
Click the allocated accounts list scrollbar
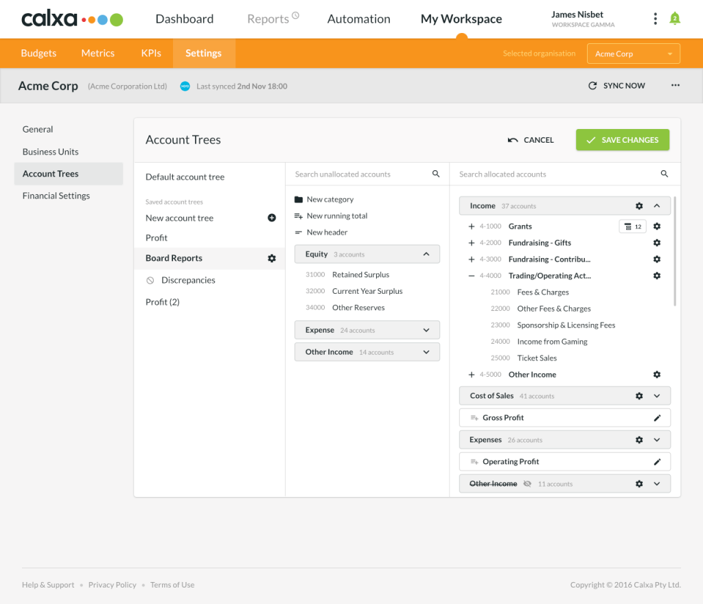click(x=674, y=251)
